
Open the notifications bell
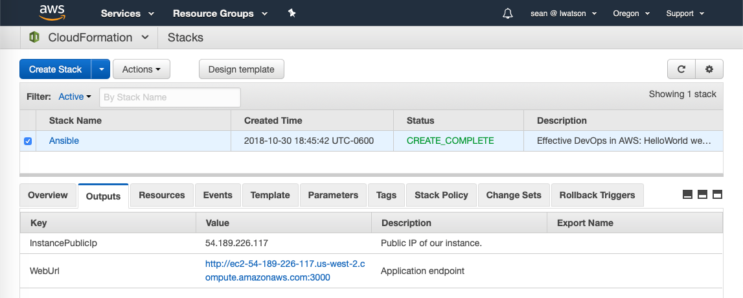click(507, 13)
